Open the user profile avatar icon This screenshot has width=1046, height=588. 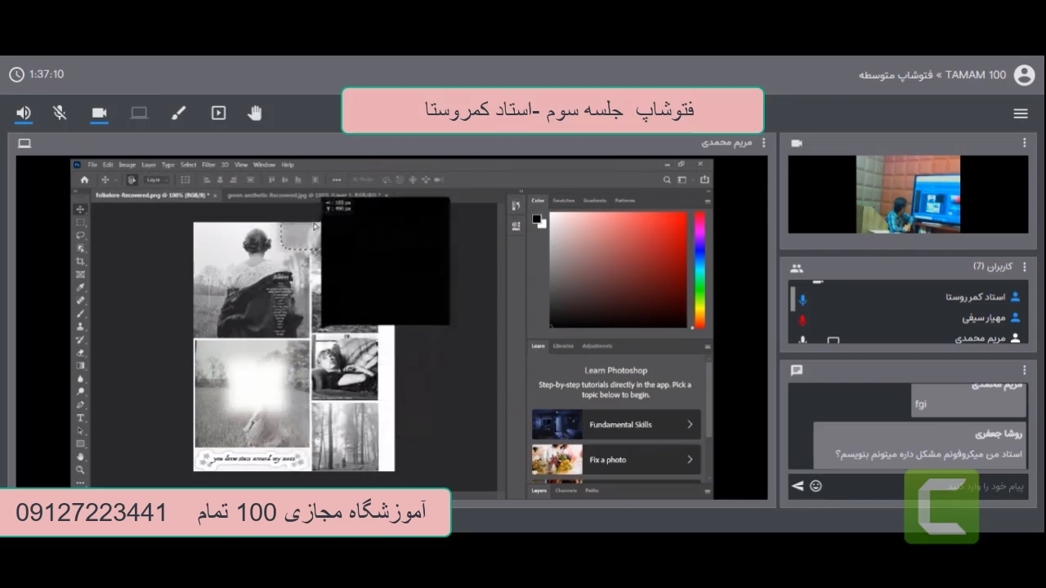(x=1024, y=75)
